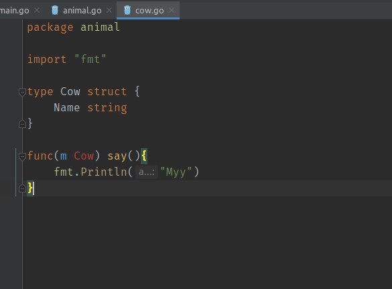This screenshot has height=289, width=392.
Task: Click fold end marker of say function
Action: click(22, 188)
